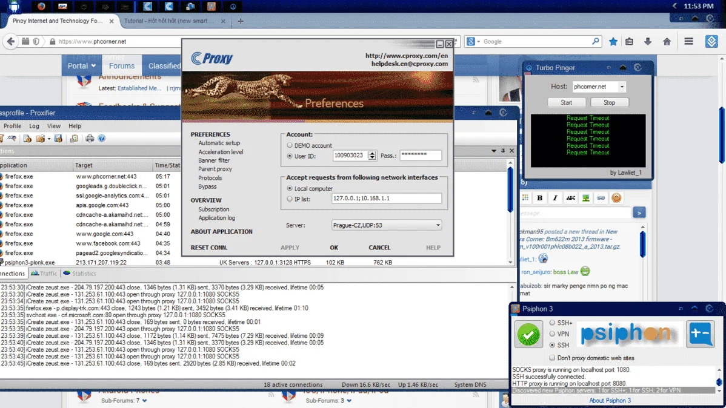
Task: Switch to the Proxifier Statistics tab
Action: click(x=79, y=274)
